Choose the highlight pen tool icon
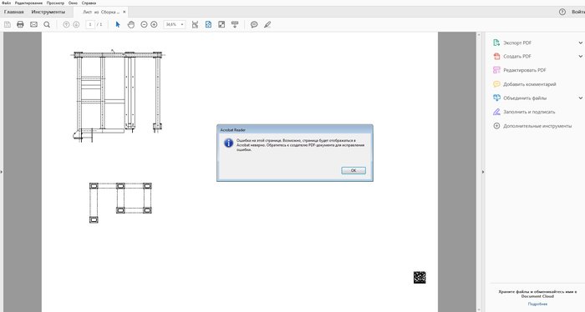Screen dimensions: 585x312 click(267, 24)
